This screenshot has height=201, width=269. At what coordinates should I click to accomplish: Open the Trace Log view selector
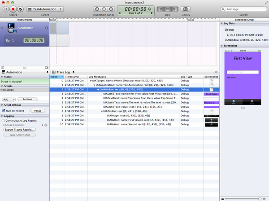pos(62,72)
